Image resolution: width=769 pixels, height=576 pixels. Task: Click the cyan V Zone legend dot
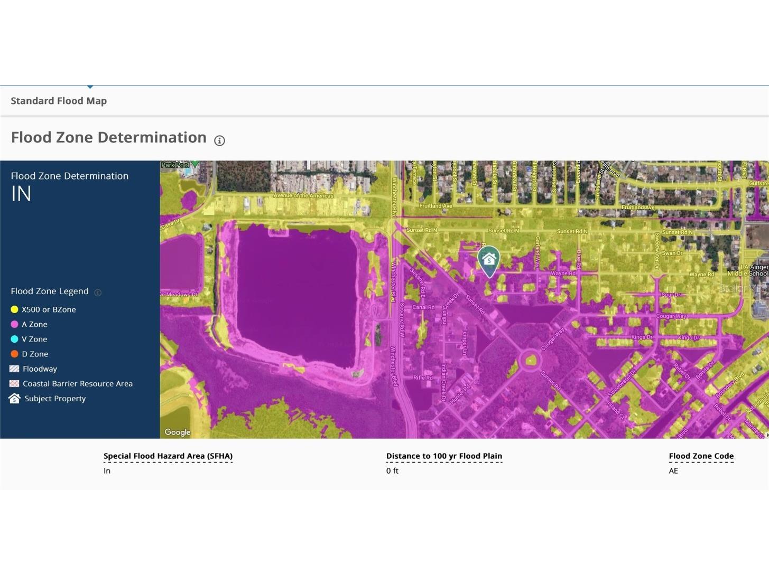click(x=14, y=339)
